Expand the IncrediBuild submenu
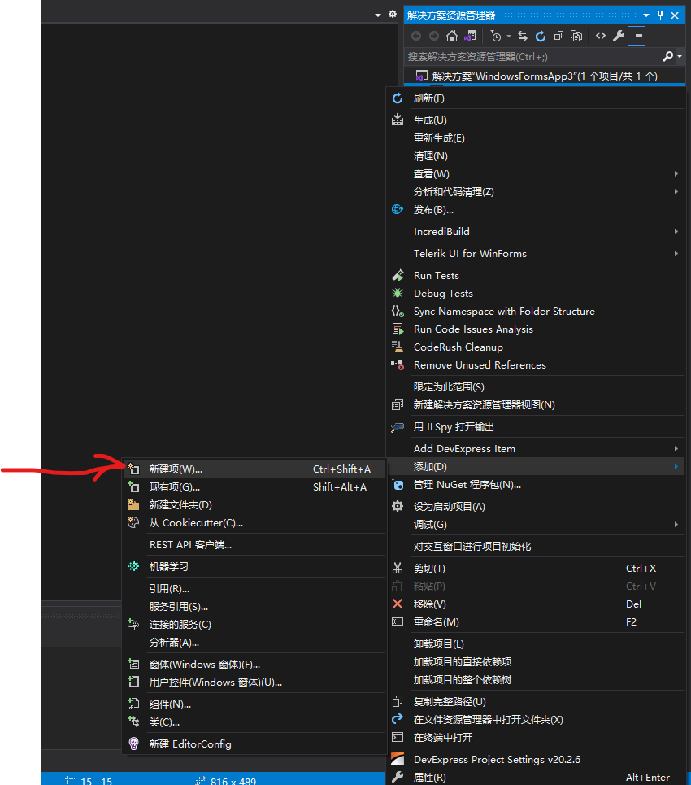Viewport: 691px width, 785px height. pos(536,231)
